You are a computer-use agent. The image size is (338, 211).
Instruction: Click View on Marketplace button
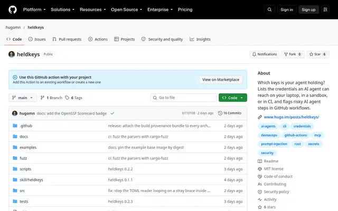point(221,80)
